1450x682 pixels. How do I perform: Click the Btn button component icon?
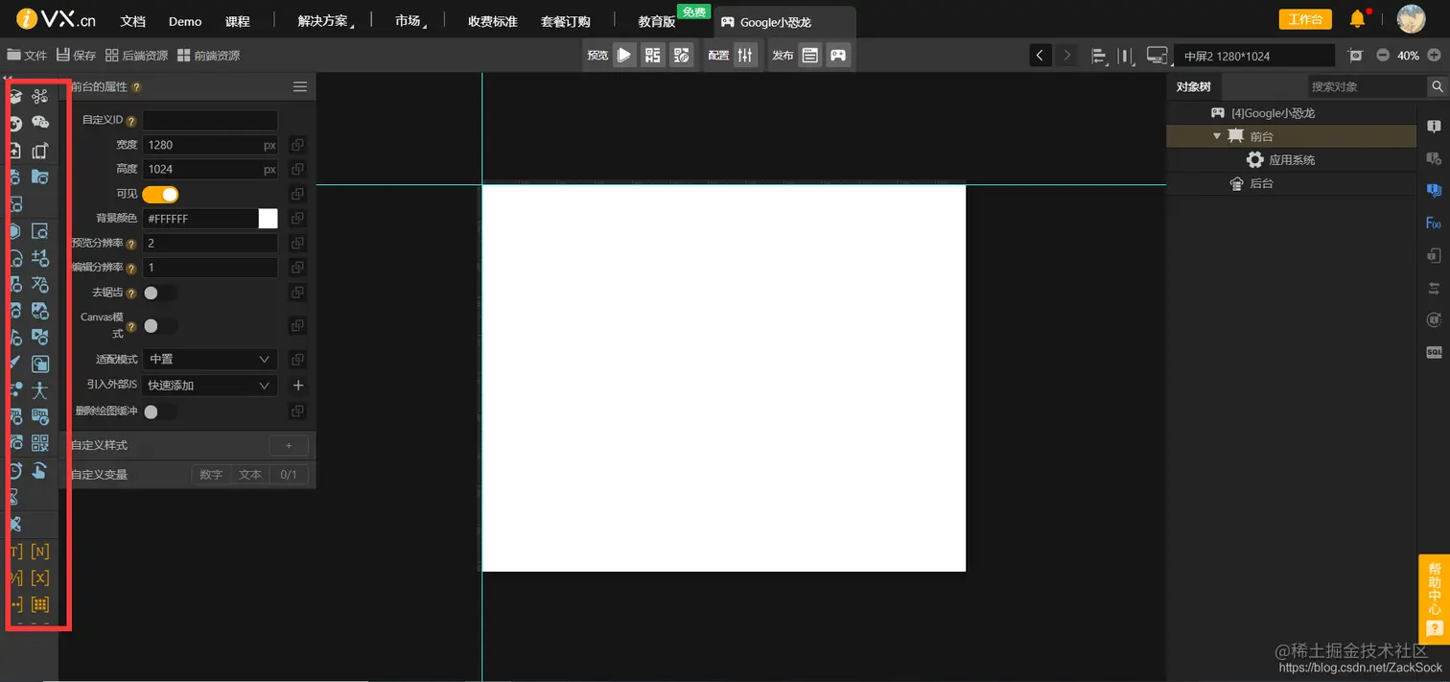pyautogui.click(x=40, y=416)
